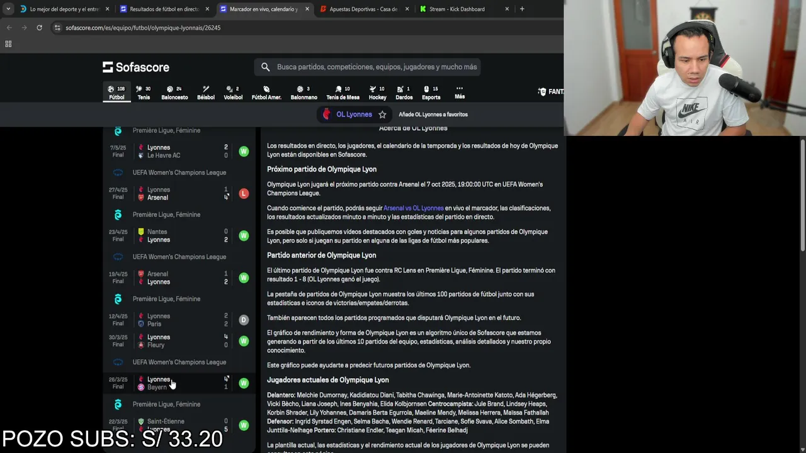Click the search magnifier icon
806x453 pixels.
265,67
